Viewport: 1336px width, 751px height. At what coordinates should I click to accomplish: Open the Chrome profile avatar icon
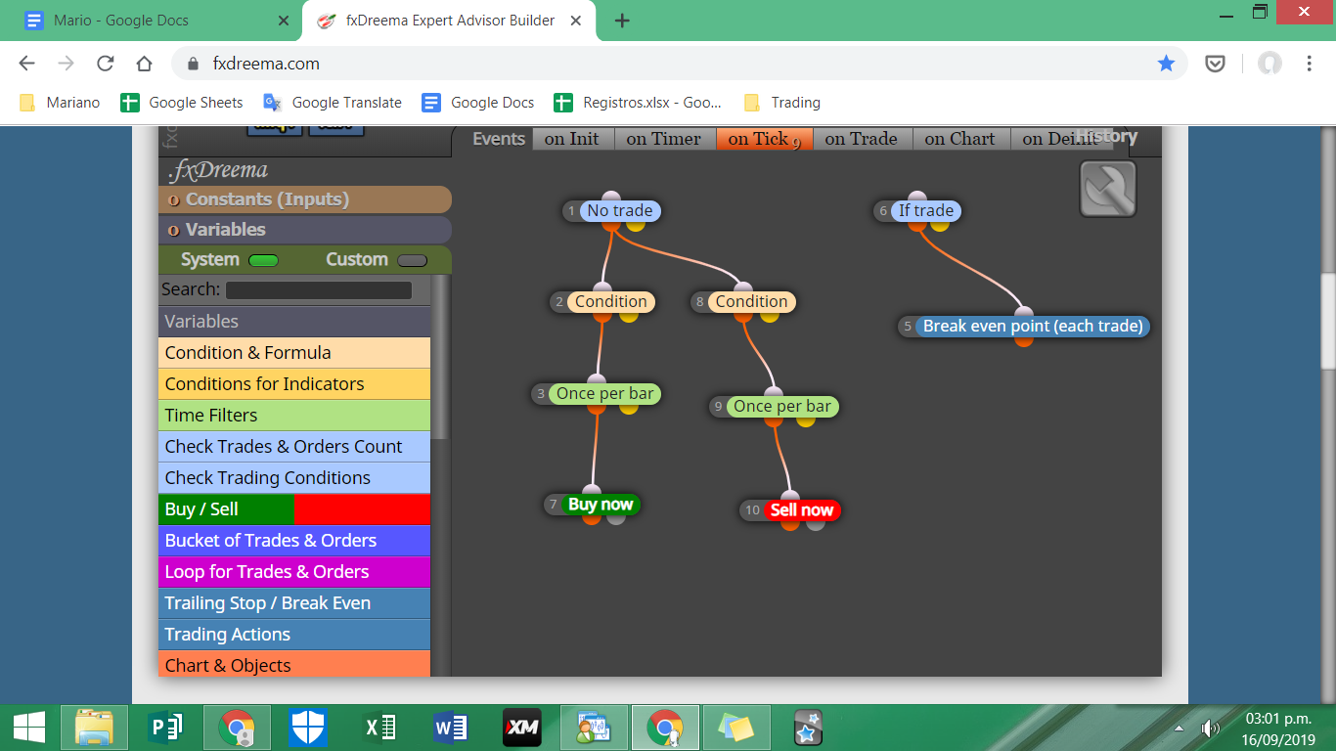click(1269, 64)
